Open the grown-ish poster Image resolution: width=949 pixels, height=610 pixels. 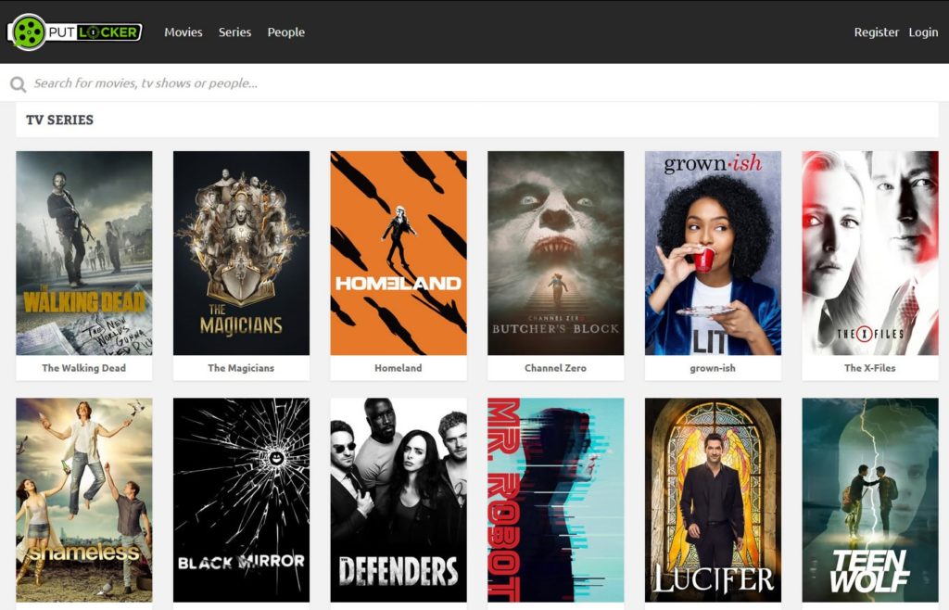tap(713, 253)
